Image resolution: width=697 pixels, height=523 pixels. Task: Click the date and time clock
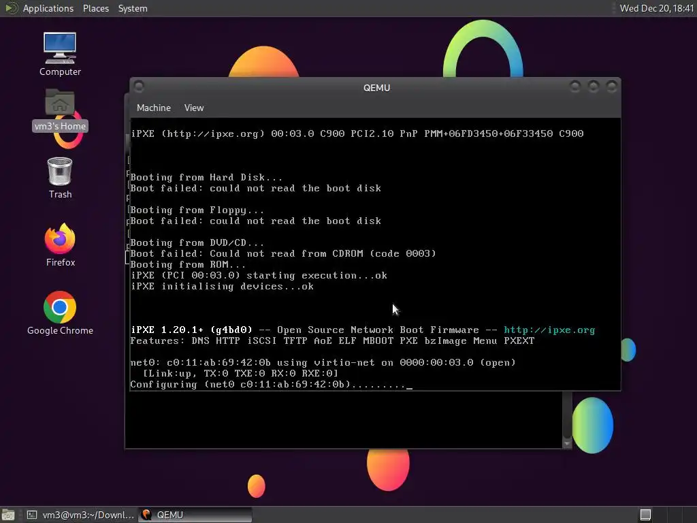[x=657, y=8]
